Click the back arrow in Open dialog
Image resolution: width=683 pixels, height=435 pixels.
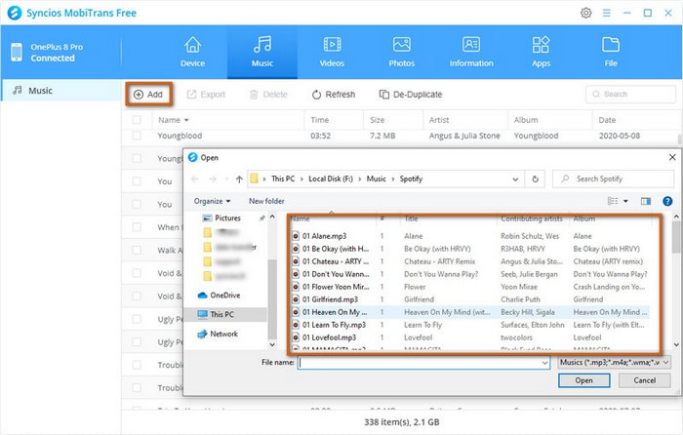195,178
